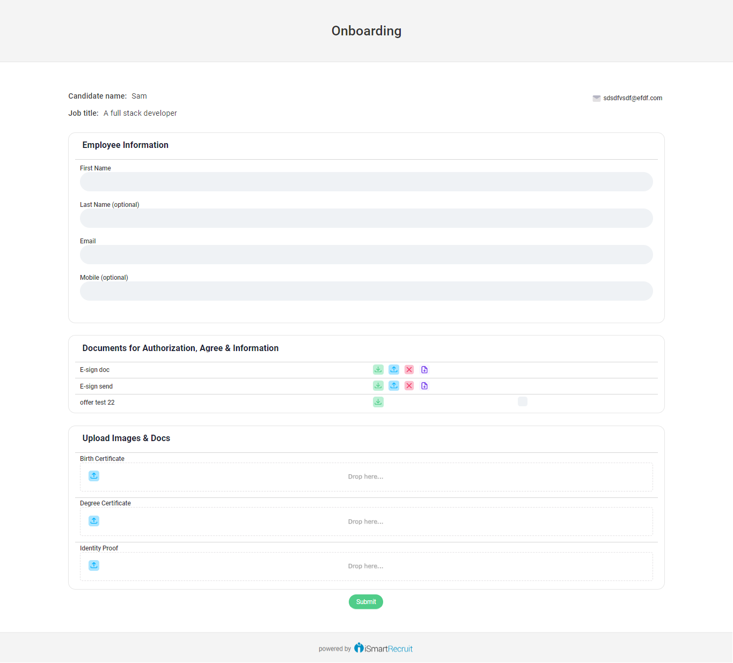Upload a file for E-sign send
Screen dimensions: 733x663
click(x=394, y=385)
